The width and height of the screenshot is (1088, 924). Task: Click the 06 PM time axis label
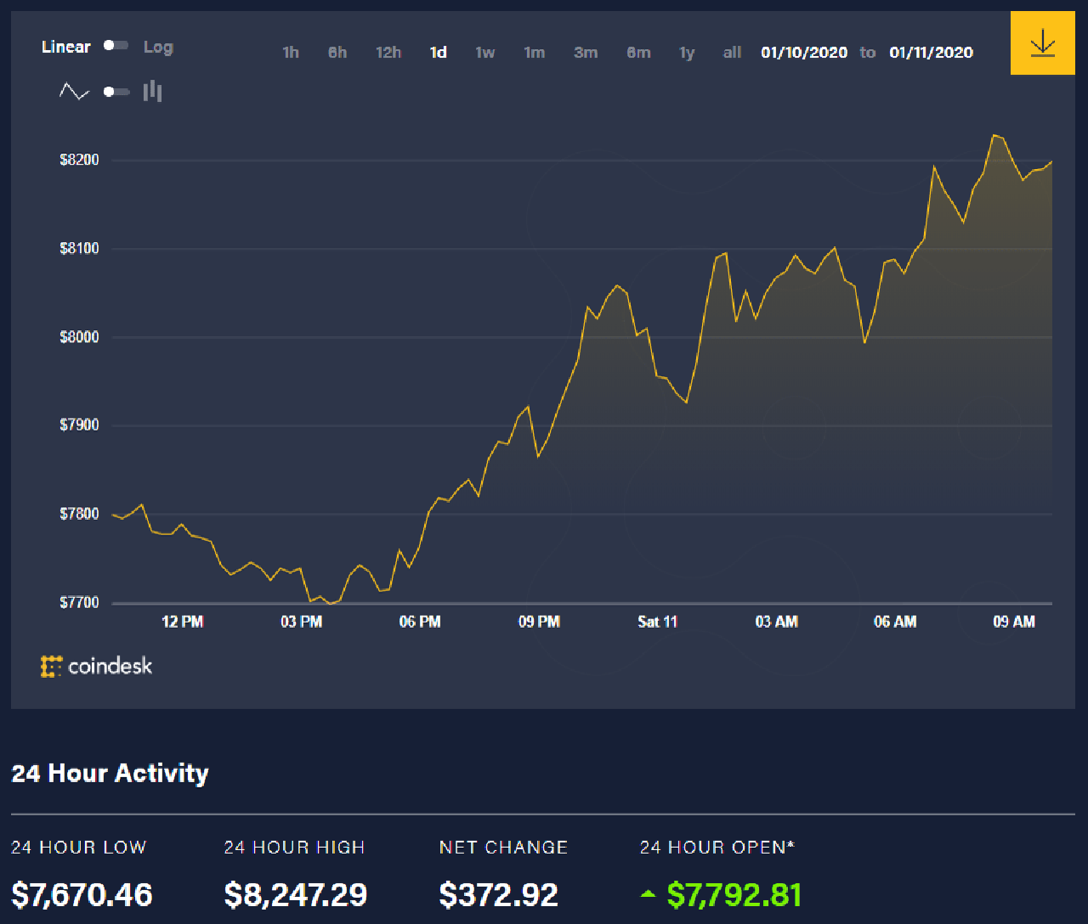pos(420,622)
